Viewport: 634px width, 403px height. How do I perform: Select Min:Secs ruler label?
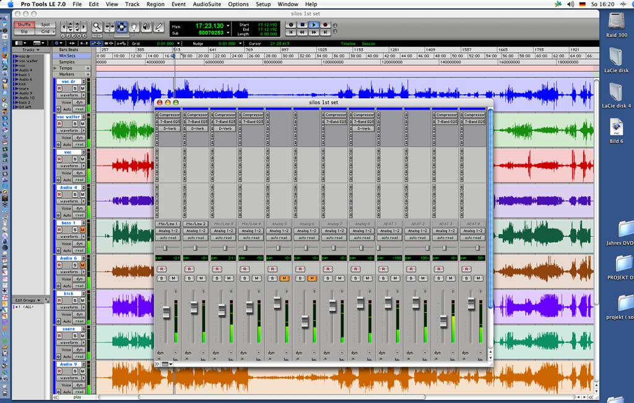[67, 56]
